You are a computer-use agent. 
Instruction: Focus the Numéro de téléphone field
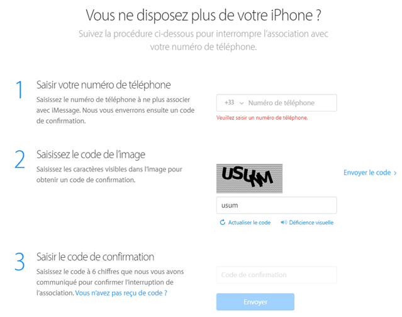(x=291, y=103)
